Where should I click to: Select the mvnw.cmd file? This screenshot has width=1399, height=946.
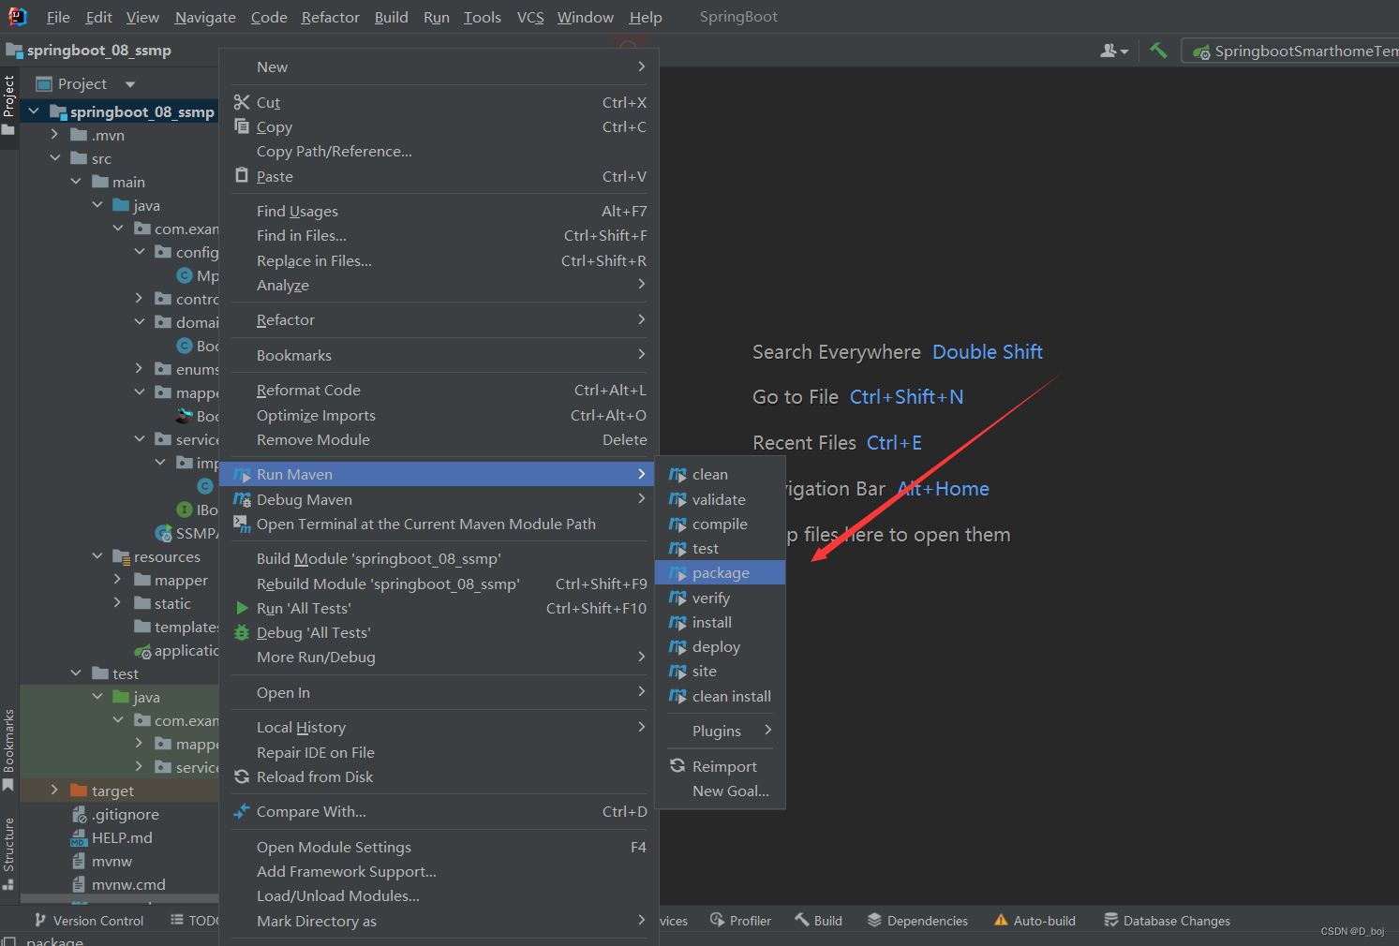pyautogui.click(x=128, y=884)
